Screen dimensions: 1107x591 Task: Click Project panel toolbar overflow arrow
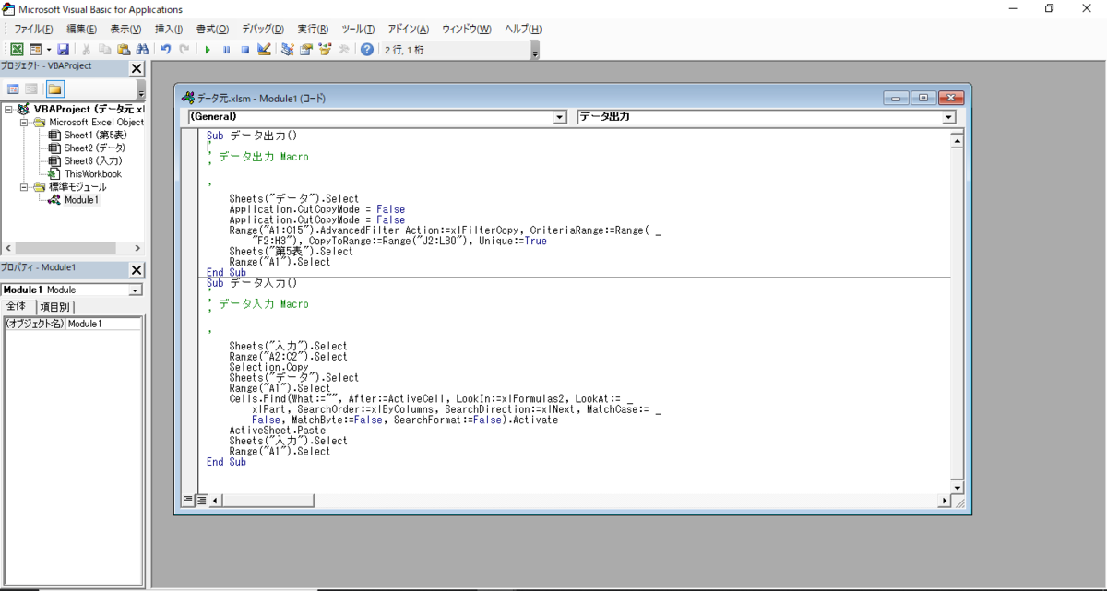click(x=140, y=90)
